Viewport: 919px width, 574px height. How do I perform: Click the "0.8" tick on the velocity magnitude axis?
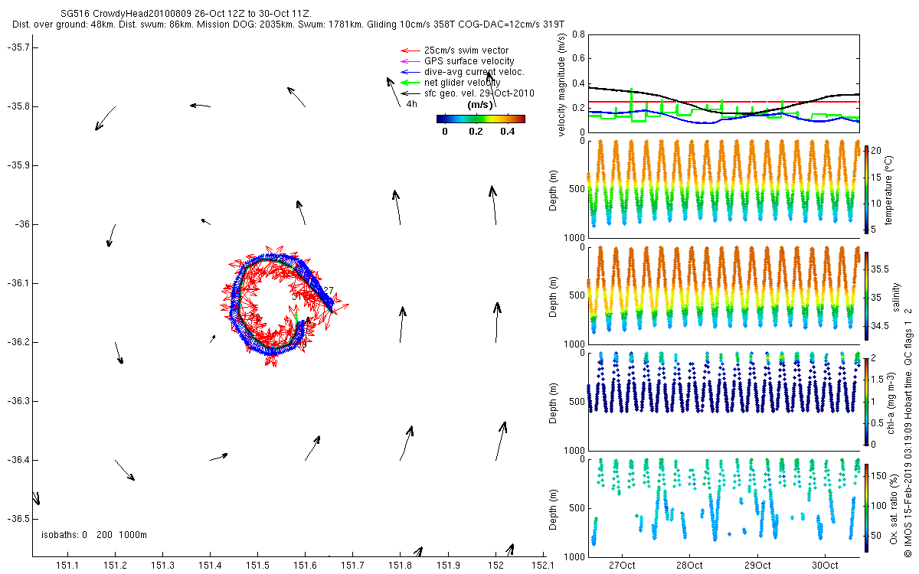tap(578, 35)
